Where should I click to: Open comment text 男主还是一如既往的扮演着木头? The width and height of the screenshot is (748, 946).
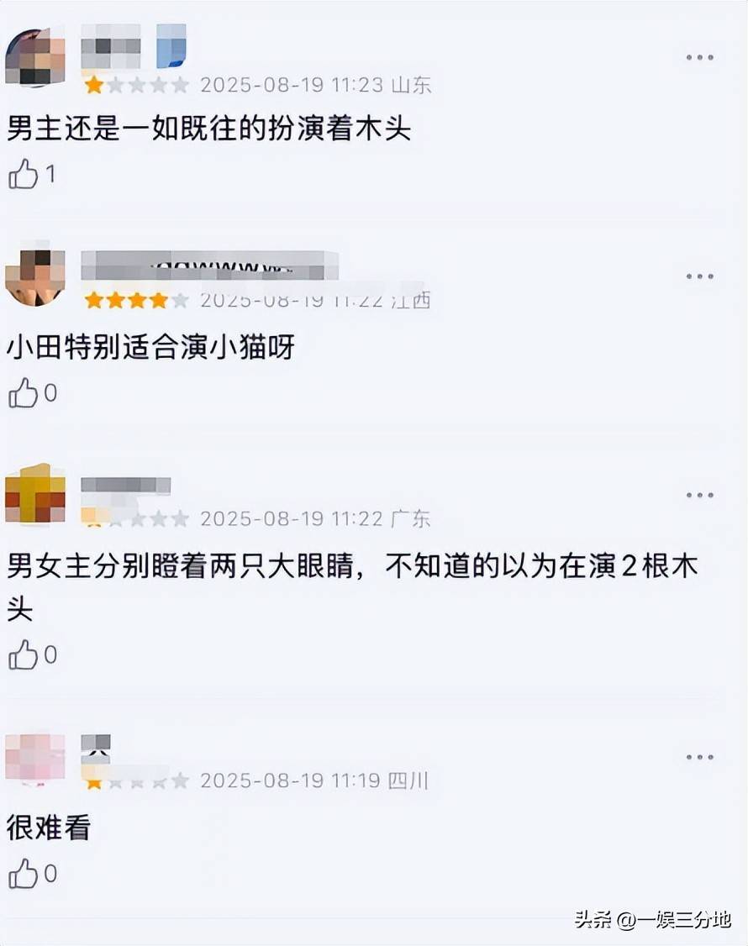[x=209, y=129]
